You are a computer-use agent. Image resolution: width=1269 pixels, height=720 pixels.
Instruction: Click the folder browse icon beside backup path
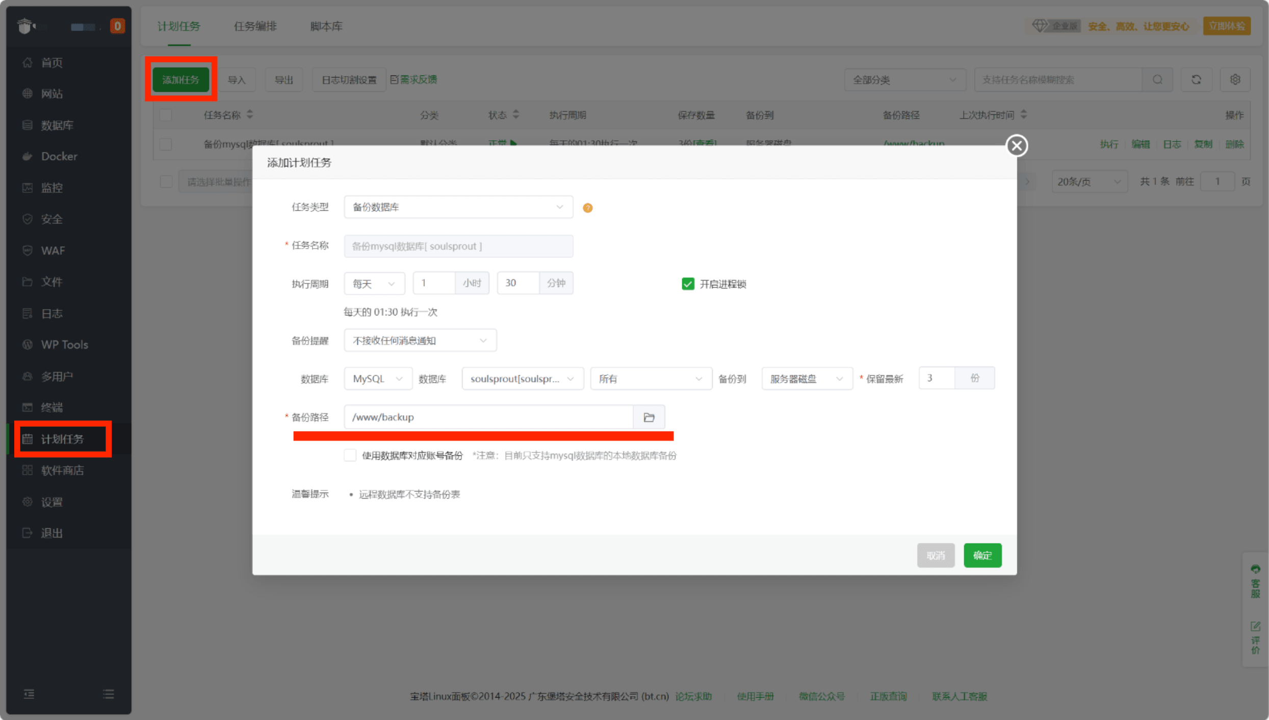[x=649, y=417]
